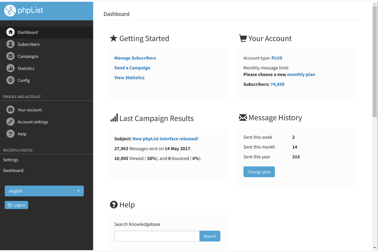Click the Send a Campaign link
This screenshot has height=252, width=378.
pos(132,68)
